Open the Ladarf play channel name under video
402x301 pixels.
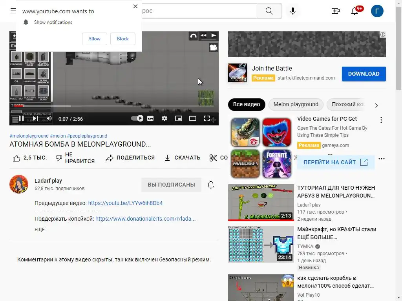click(48, 181)
